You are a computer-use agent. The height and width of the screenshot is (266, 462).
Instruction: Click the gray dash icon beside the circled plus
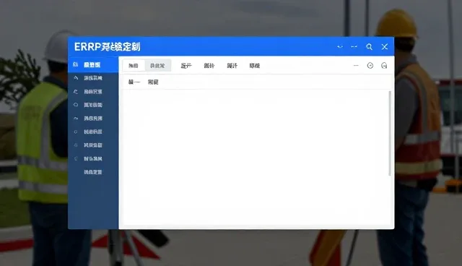(x=356, y=66)
